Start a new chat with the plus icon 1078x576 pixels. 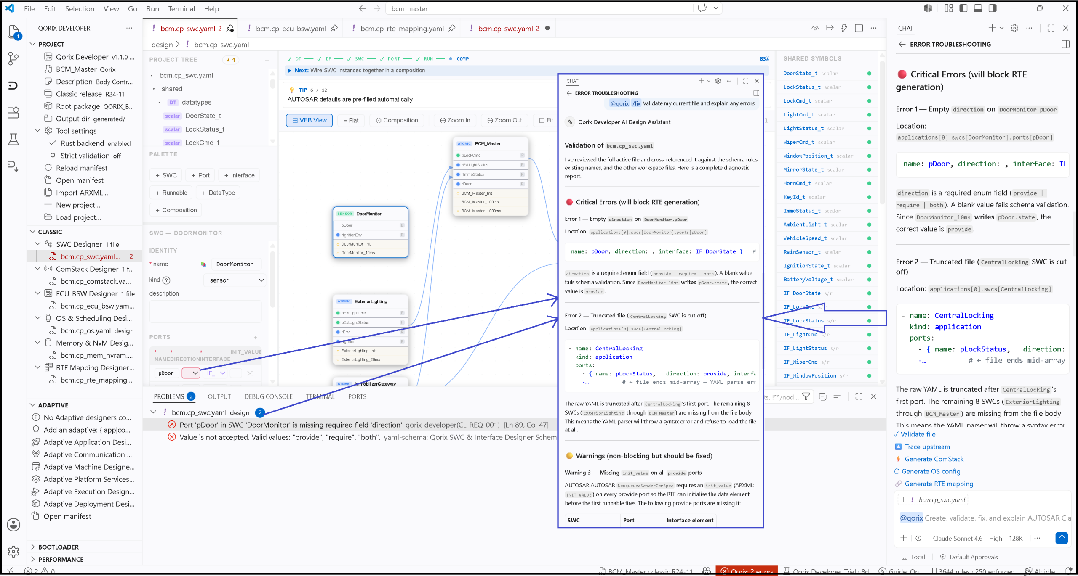(x=992, y=28)
